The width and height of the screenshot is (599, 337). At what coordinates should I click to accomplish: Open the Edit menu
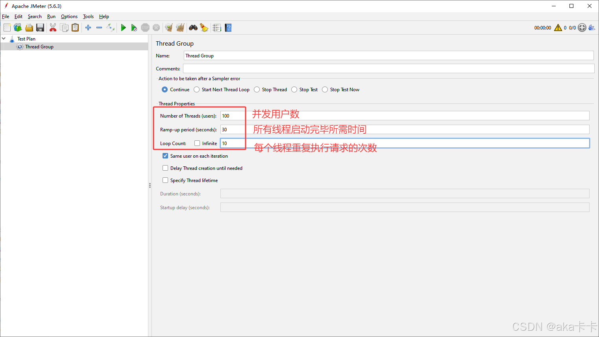click(18, 17)
